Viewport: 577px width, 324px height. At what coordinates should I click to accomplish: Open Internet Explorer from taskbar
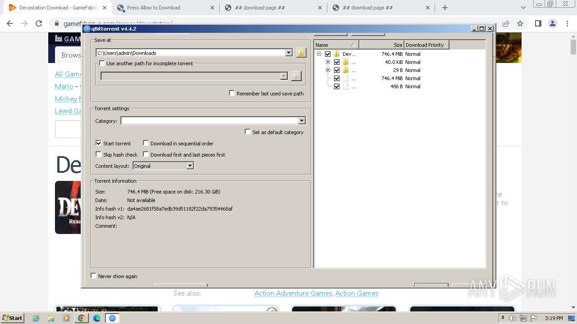coord(36,318)
